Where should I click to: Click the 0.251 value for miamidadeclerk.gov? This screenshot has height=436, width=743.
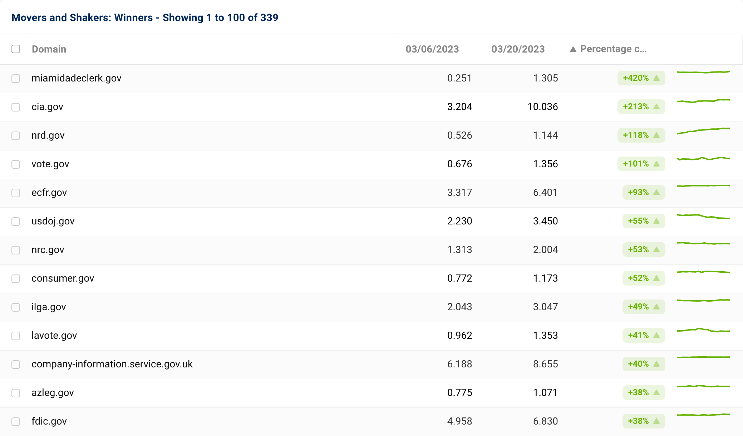[460, 78]
